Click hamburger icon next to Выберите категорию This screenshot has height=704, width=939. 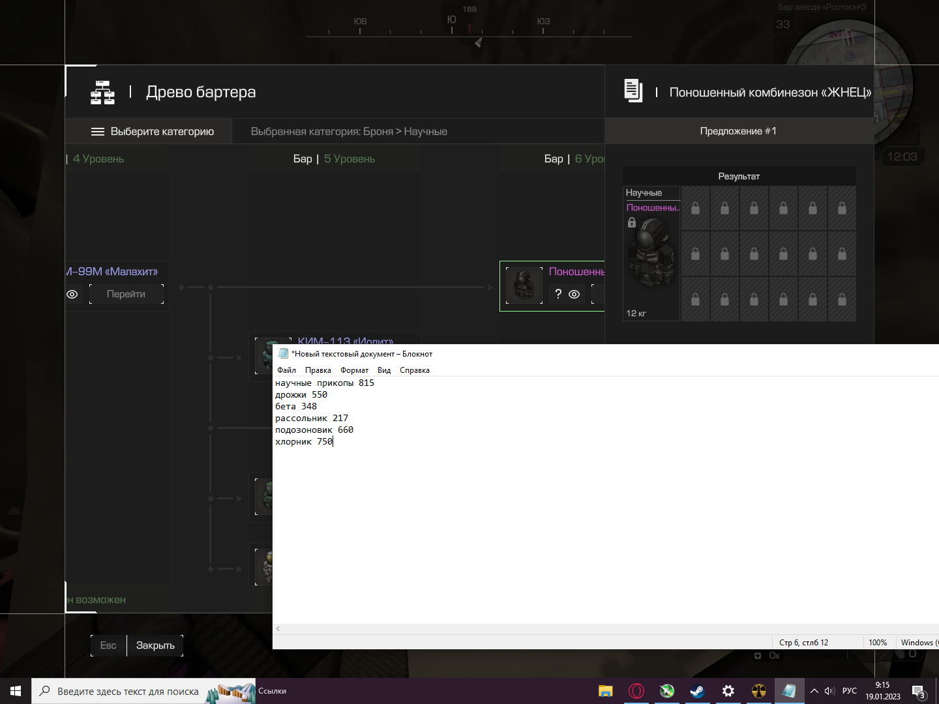(x=98, y=132)
